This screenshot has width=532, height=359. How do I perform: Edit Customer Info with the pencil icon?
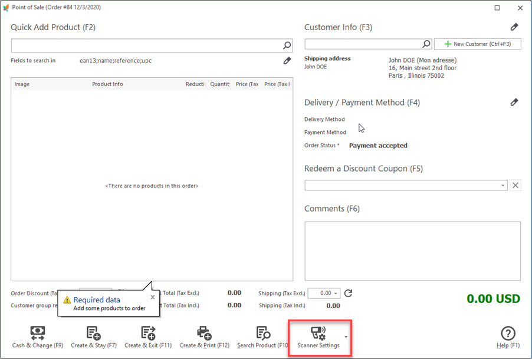point(514,27)
